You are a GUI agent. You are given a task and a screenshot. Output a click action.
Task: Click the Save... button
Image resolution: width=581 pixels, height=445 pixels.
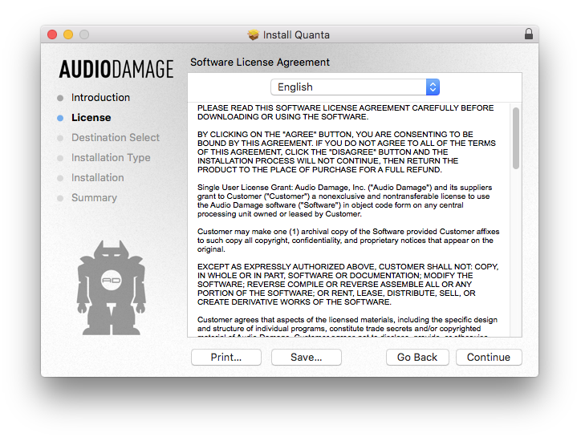306,358
